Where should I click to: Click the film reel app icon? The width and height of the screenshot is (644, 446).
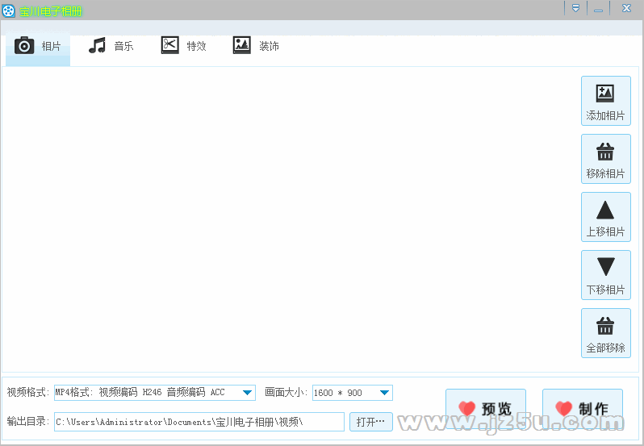point(9,10)
